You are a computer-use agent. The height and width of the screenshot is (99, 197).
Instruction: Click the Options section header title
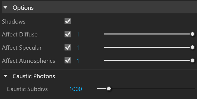[23, 8]
